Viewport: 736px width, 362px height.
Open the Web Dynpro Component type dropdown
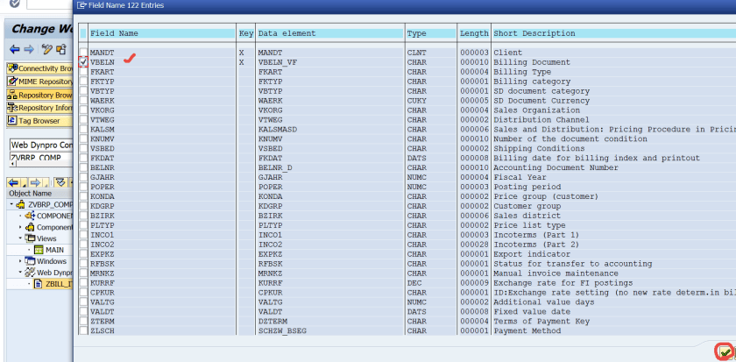pyautogui.click(x=41, y=146)
